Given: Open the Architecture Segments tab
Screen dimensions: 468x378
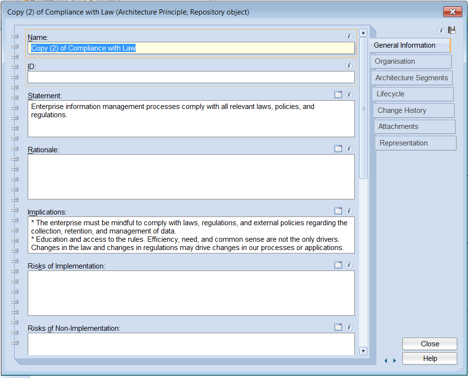Looking at the screenshot, I should pyautogui.click(x=412, y=78).
